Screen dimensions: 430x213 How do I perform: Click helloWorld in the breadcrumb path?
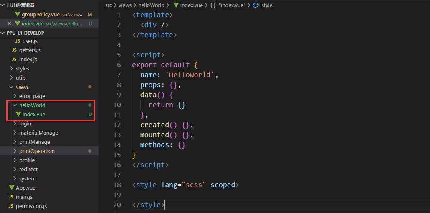point(152,5)
